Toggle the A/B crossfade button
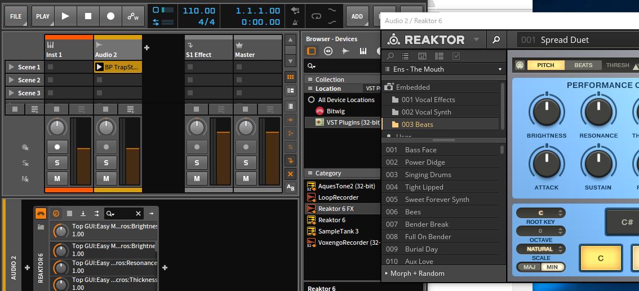Image resolution: width=639 pixels, height=291 pixels. (x=290, y=187)
